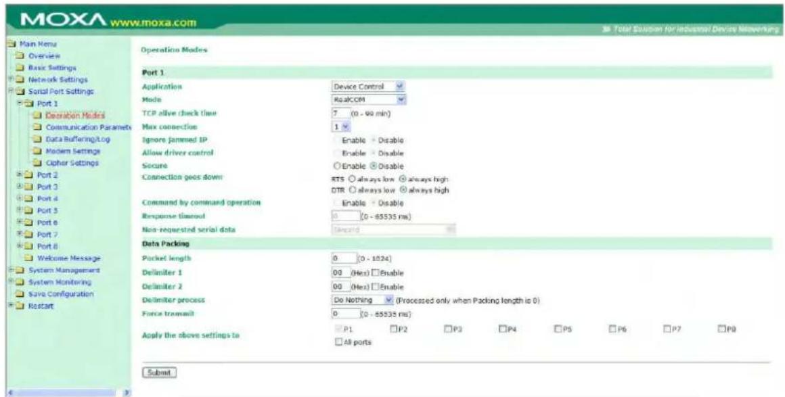Click the Data Buffering/Log folder icon
Viewport: 785px width, 397px height.
[38, 139]
